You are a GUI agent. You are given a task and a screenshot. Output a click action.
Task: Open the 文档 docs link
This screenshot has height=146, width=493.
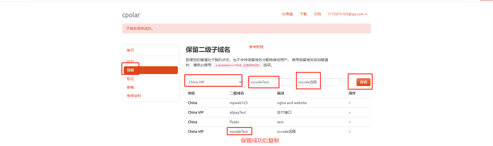tap(317, 14)
